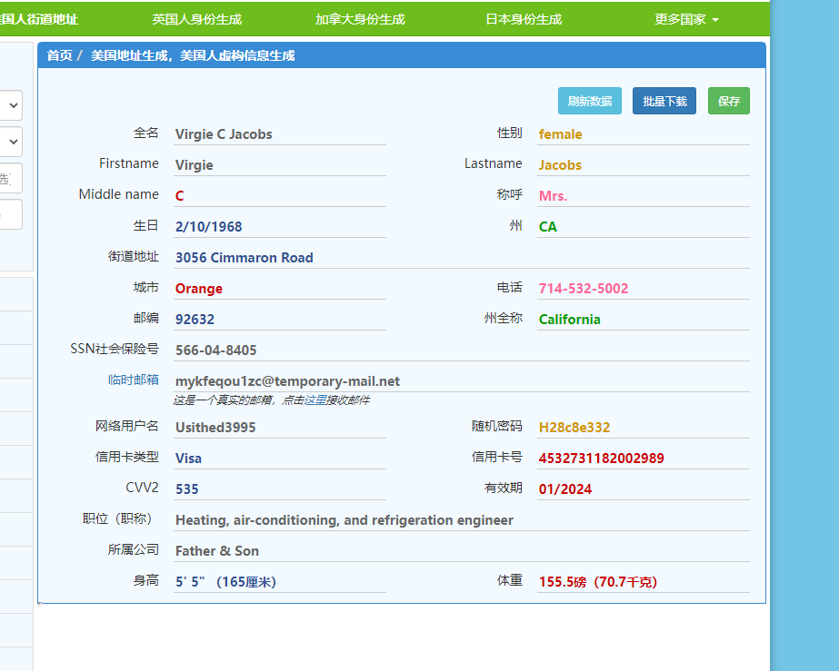Click the 批量下载 button
Image resolution: width=839 pixels, height=671 pixels.
664,101
